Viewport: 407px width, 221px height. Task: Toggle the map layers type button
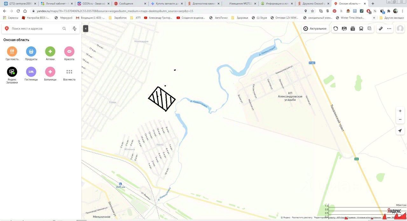pos(369,29)
